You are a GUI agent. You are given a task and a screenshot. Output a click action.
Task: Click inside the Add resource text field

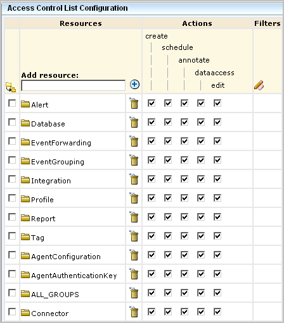[x=73, y=85]
